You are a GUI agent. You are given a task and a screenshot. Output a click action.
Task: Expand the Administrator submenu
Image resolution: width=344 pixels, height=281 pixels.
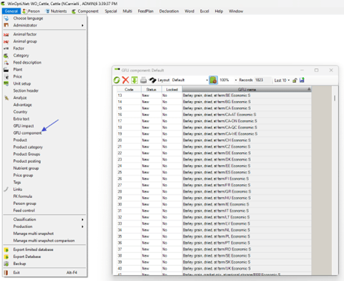pos(44,25)
